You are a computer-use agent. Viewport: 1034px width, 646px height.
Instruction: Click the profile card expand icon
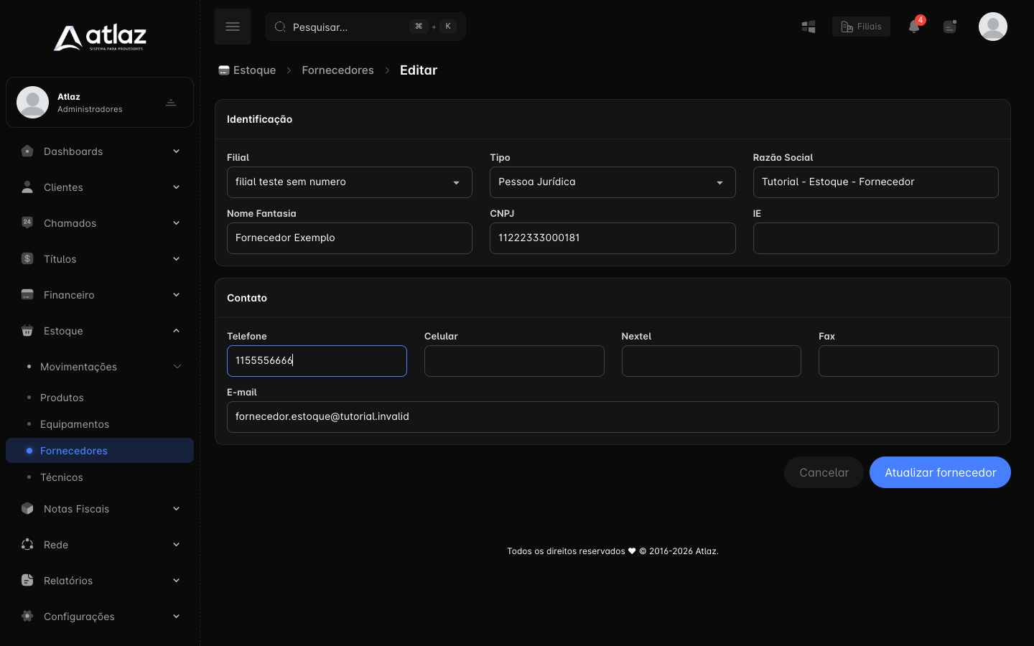coord(171,103)
